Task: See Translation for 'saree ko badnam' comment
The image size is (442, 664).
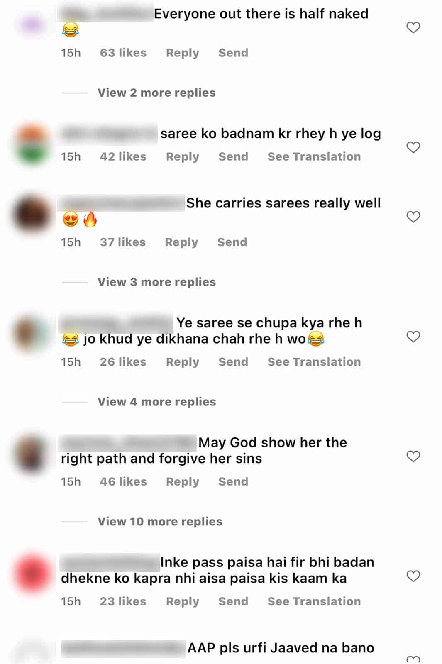Action: pos(314,156)
